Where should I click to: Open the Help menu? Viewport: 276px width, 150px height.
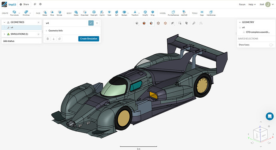(x=252, y=4)
